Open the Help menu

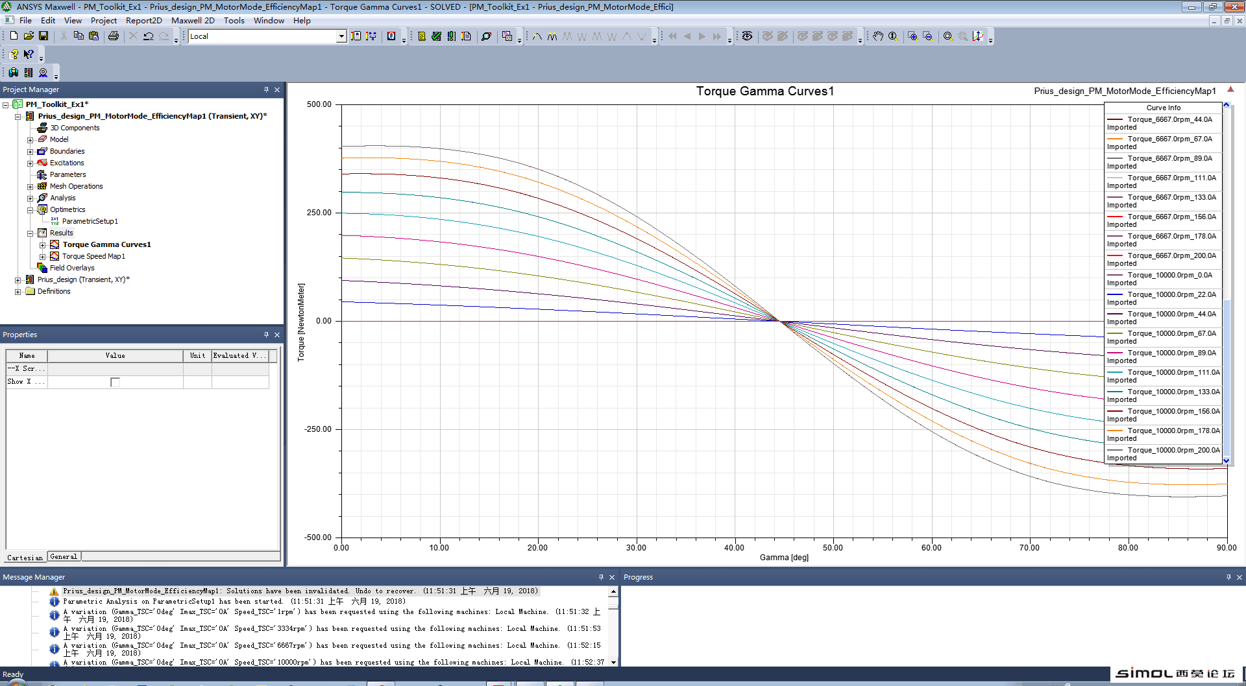pyautogui.click(x=302, y=21)
